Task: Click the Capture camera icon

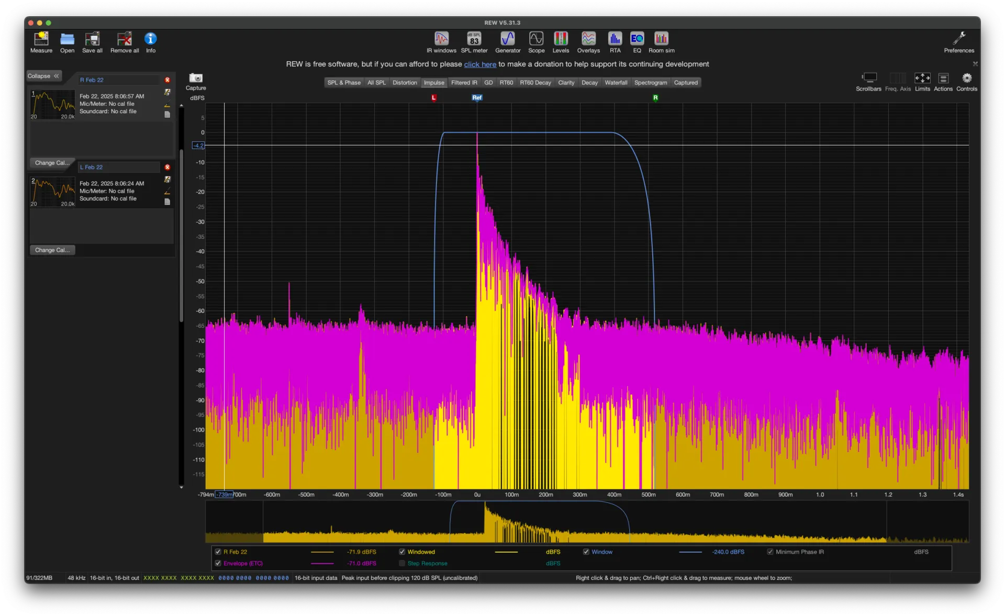Action: tap(196, 78)
